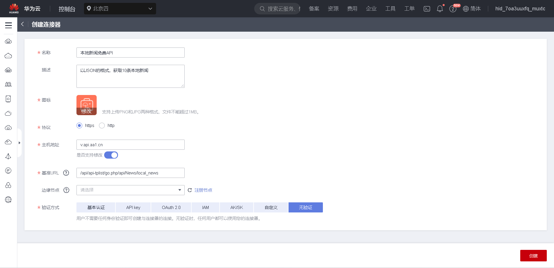
Task: Open the 控制台 console link
Action: [67, 9]
